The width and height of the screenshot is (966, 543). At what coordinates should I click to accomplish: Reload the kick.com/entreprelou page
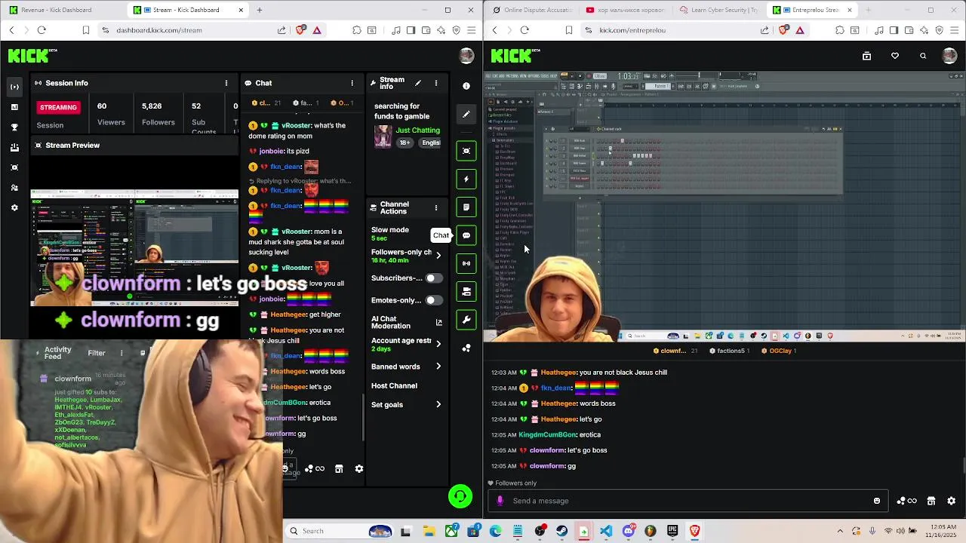tap(525, 30)
